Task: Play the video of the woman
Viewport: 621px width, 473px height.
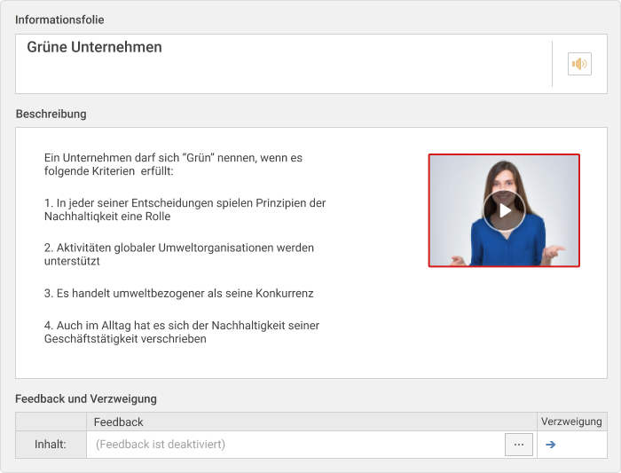Action: 504,210
